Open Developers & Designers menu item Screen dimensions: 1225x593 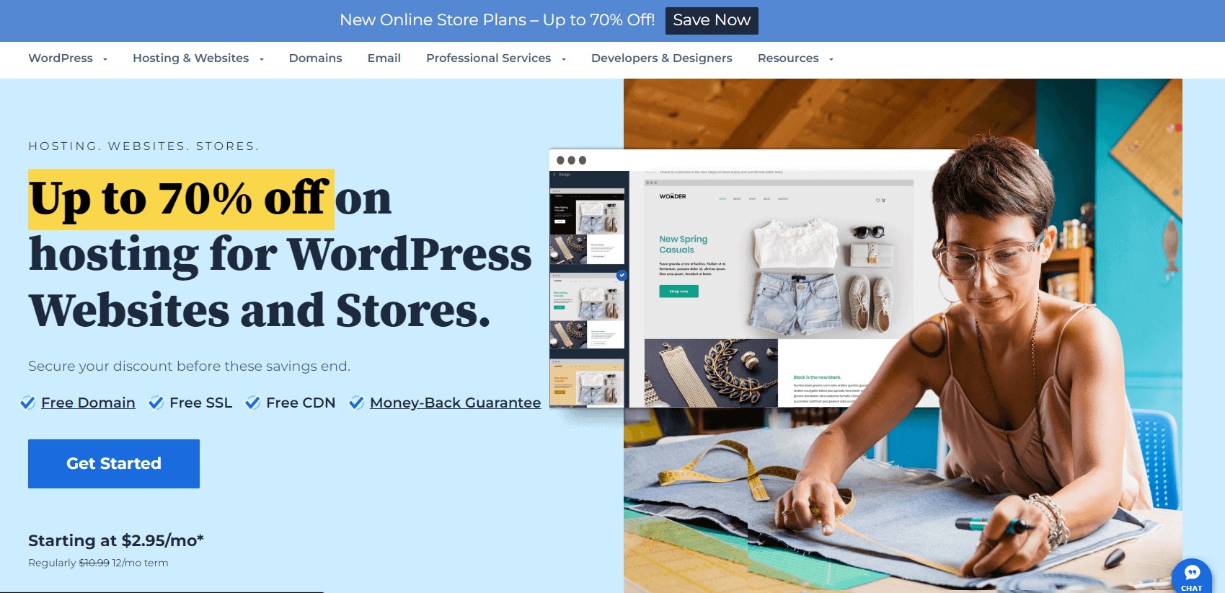pos(661,58)
